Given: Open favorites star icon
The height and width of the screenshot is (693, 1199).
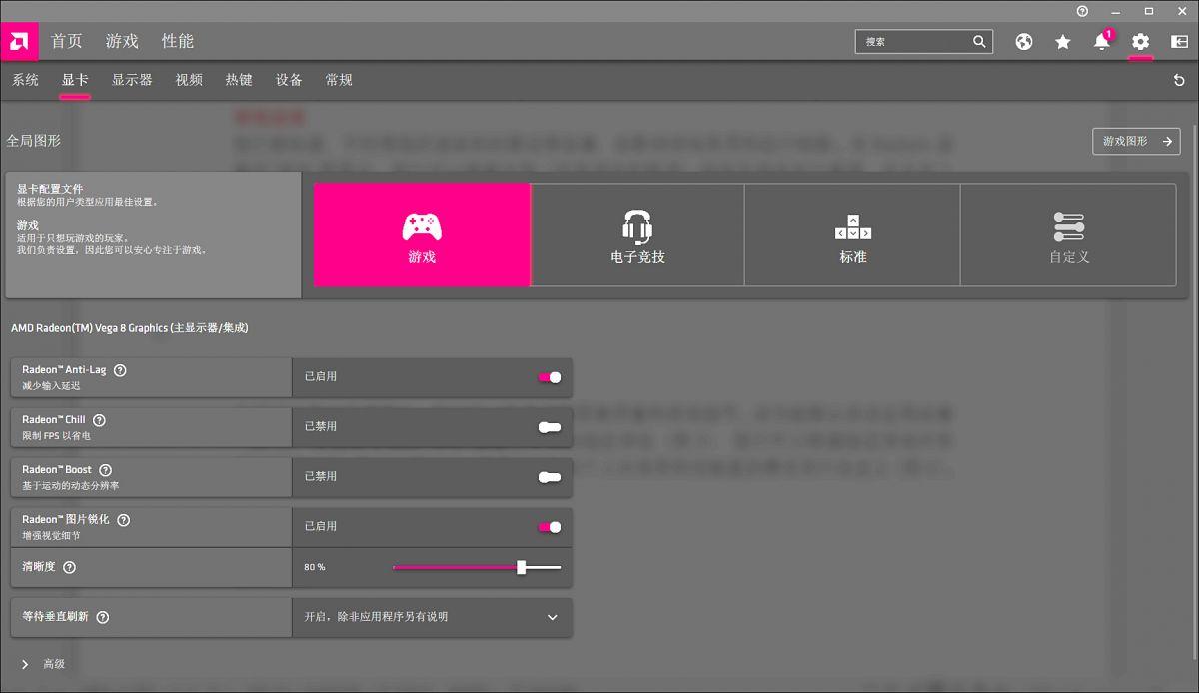Looking at the screenshot, I should [x=1063, y=42].
